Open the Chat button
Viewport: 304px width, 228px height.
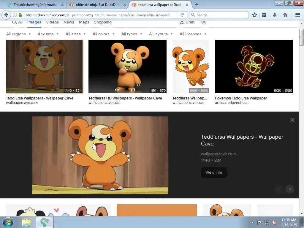(187, 22)
